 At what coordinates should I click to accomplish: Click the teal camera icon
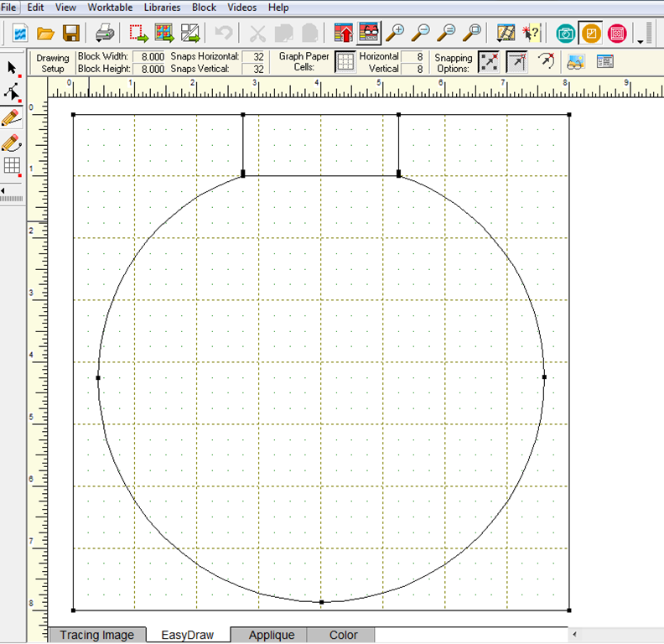tap(566, 34)
